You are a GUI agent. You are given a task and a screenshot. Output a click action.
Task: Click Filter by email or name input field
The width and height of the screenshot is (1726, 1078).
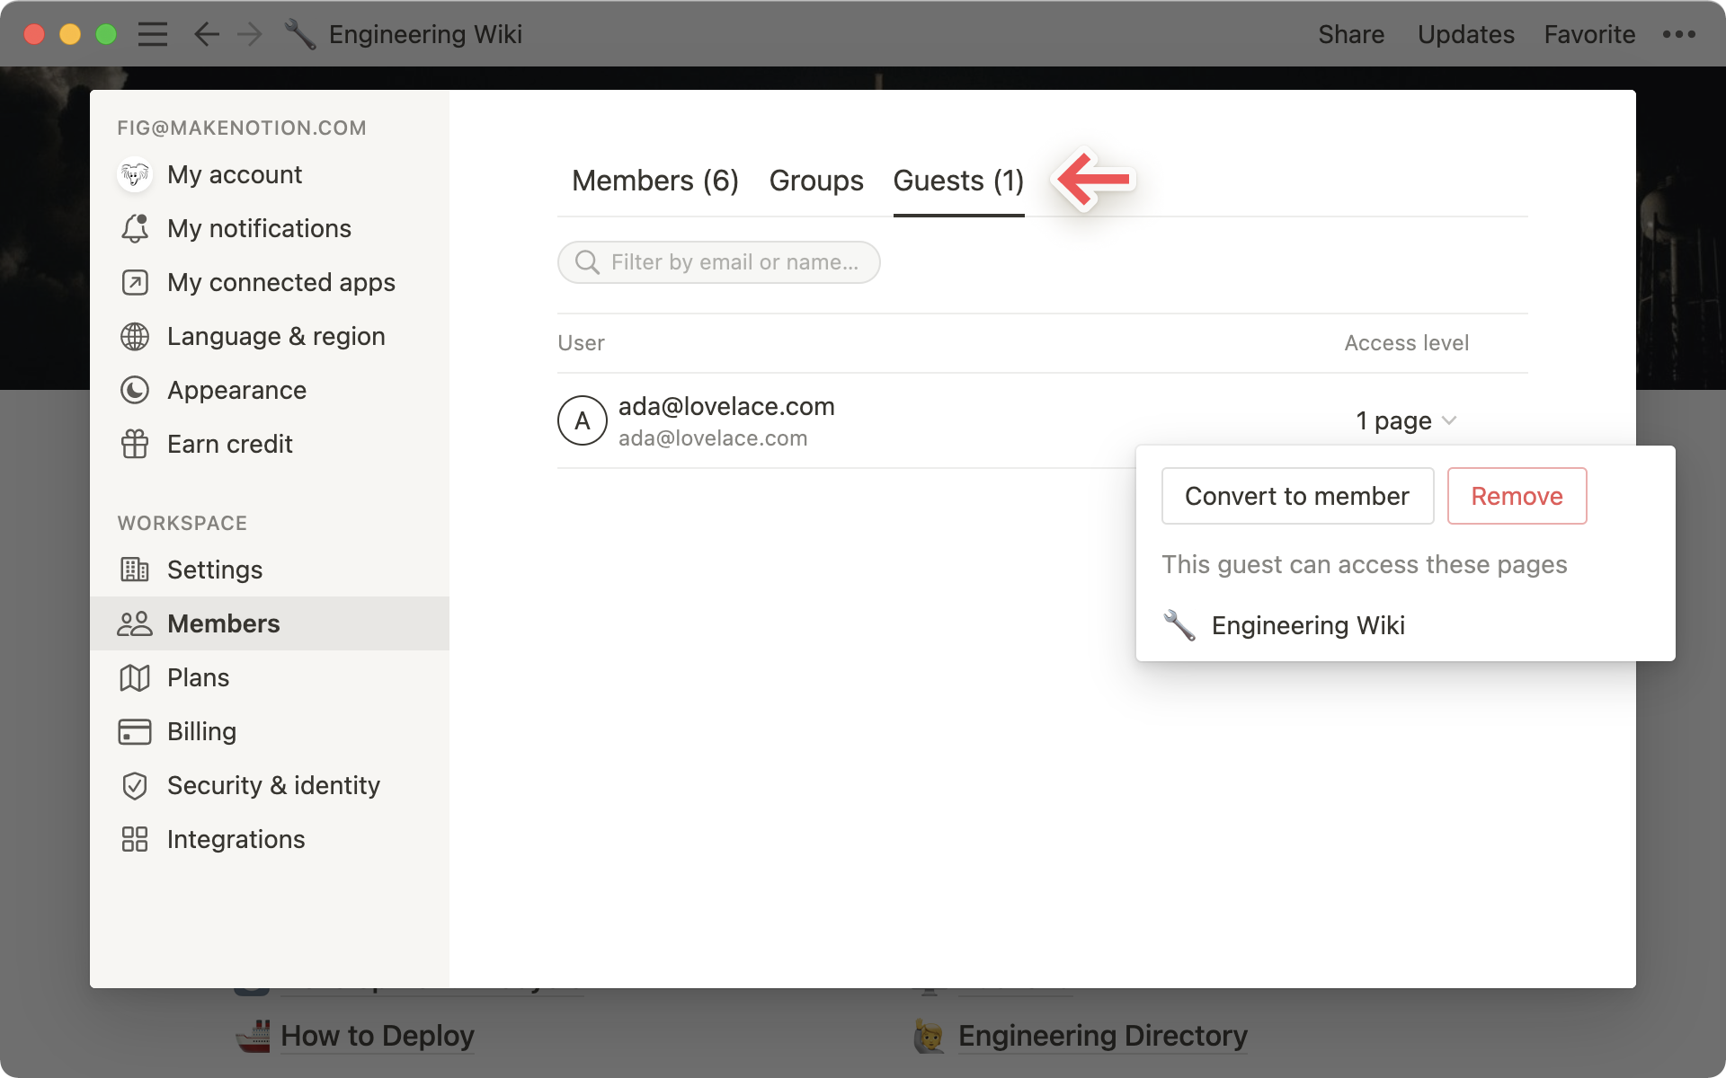pyautogui.click(x=719, y=261)
